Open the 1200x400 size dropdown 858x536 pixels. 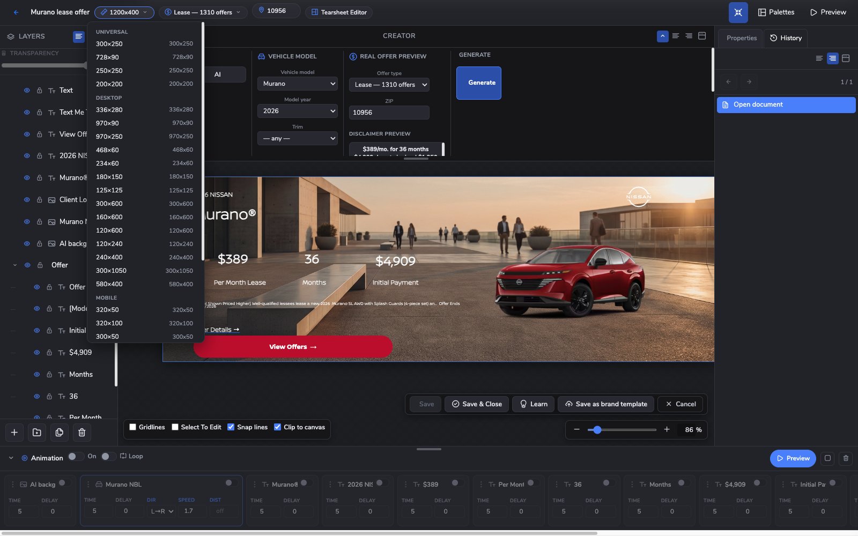pos(124,12)
